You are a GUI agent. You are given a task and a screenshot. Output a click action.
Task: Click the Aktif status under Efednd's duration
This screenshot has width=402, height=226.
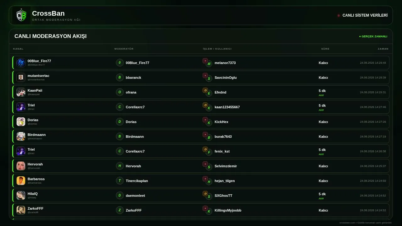(x=321, y=95)
